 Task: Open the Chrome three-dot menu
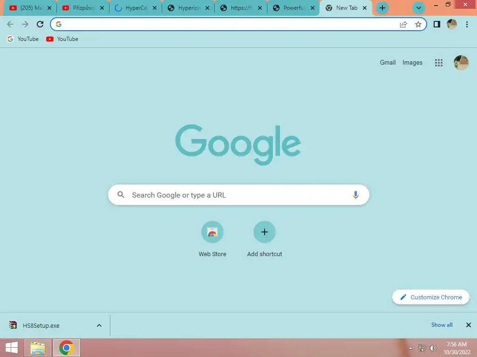[x=467, y=24]
